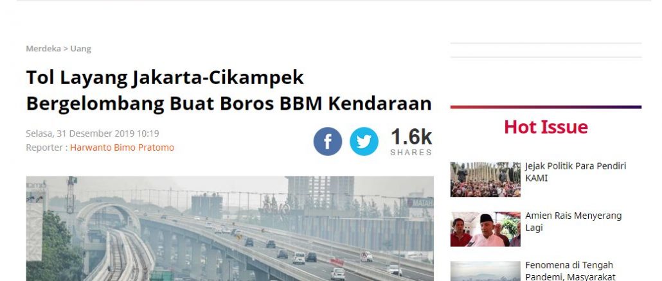662x281 pixels.
Task: Click Fenomena di Tengah Pandemi thumbnail
Action: click(485, 271)
